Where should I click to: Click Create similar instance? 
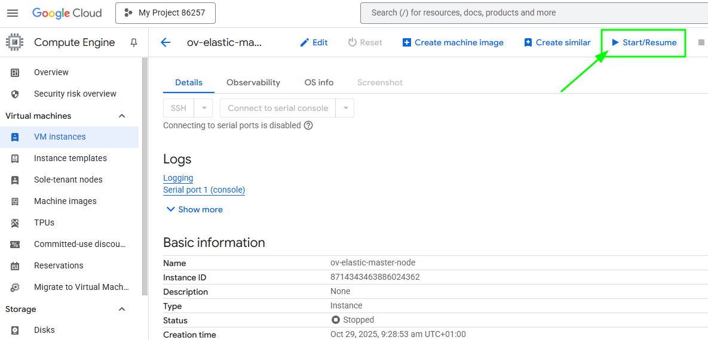pos(557,42)
